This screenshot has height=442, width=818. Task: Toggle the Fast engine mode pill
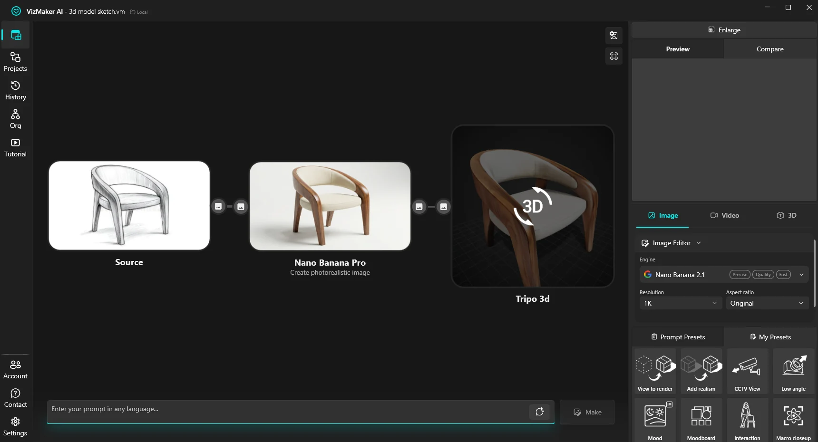783,275
